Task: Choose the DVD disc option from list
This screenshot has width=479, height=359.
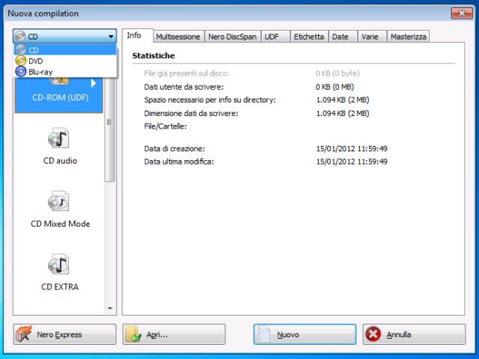Action: (35, 61)
